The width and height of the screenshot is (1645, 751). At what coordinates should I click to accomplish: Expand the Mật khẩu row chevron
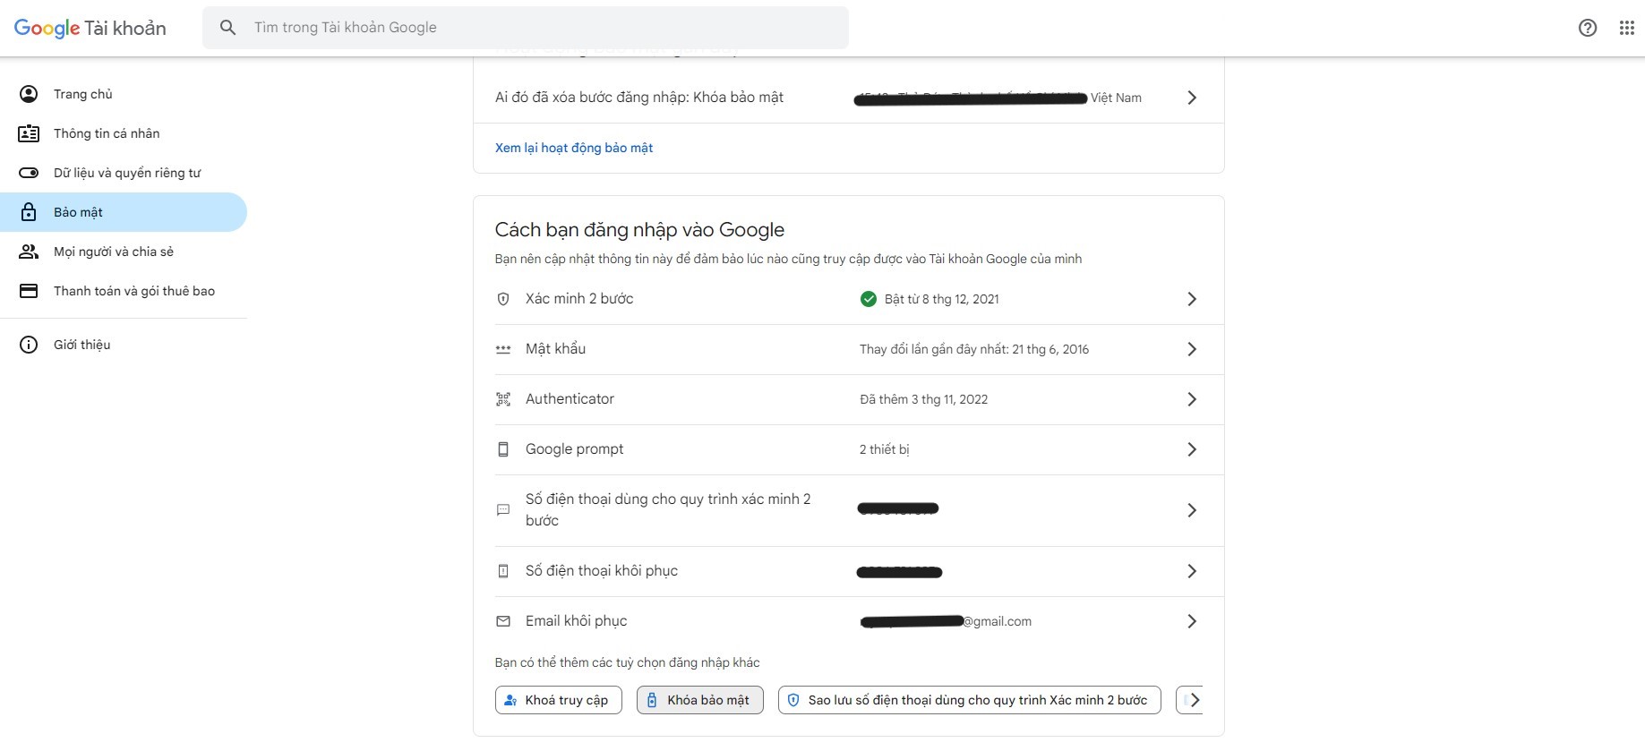(1191, 349)
